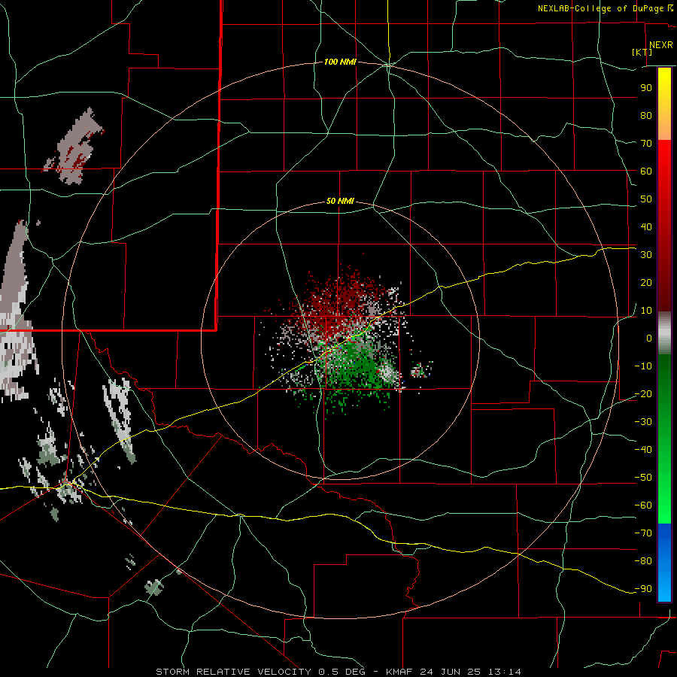
Task: Click the -30 scale value
Action: coord(643,422)
